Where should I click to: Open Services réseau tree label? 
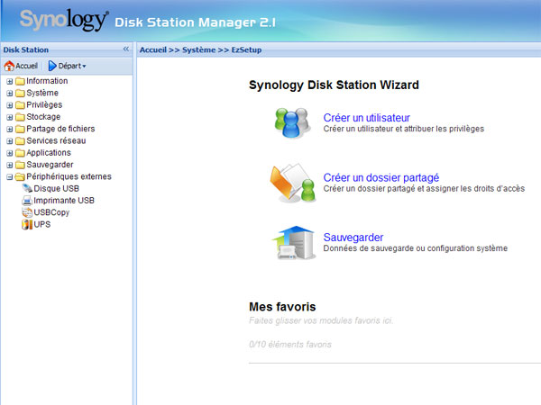[56, 141]
